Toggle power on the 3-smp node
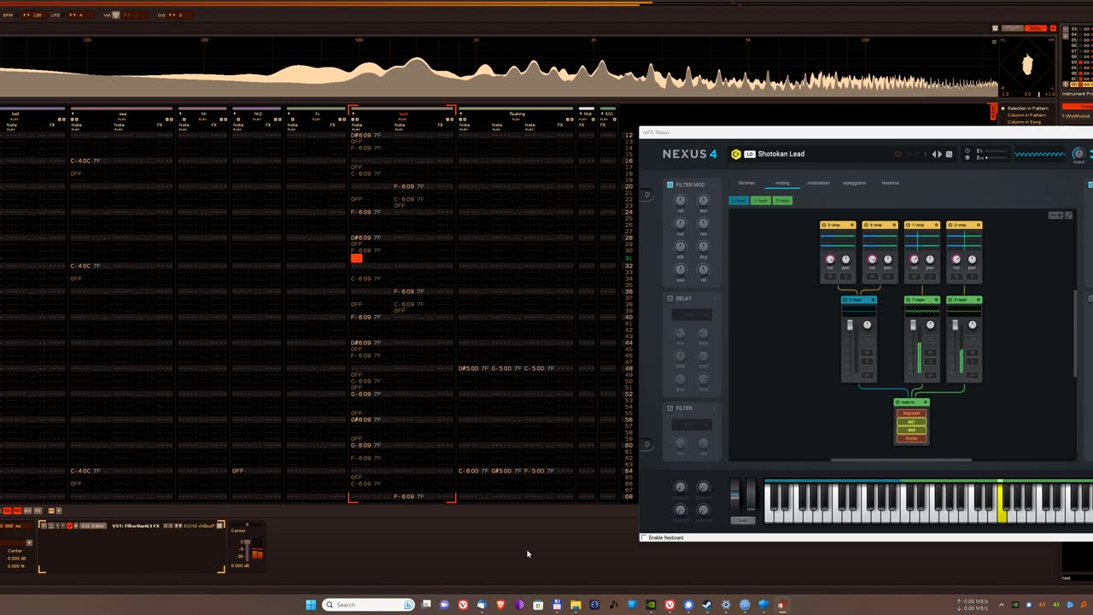The image size is (1093, 615). pyautogui.click(x=825, y=225)
